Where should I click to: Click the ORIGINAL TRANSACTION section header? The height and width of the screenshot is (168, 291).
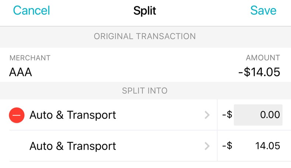tap(145, 36)
